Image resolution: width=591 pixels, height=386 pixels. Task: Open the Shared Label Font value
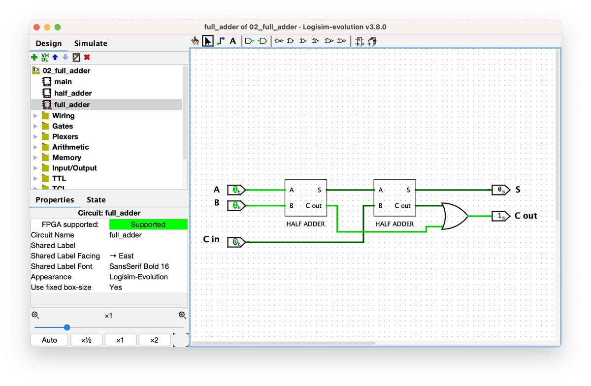[x=148, y=266]
